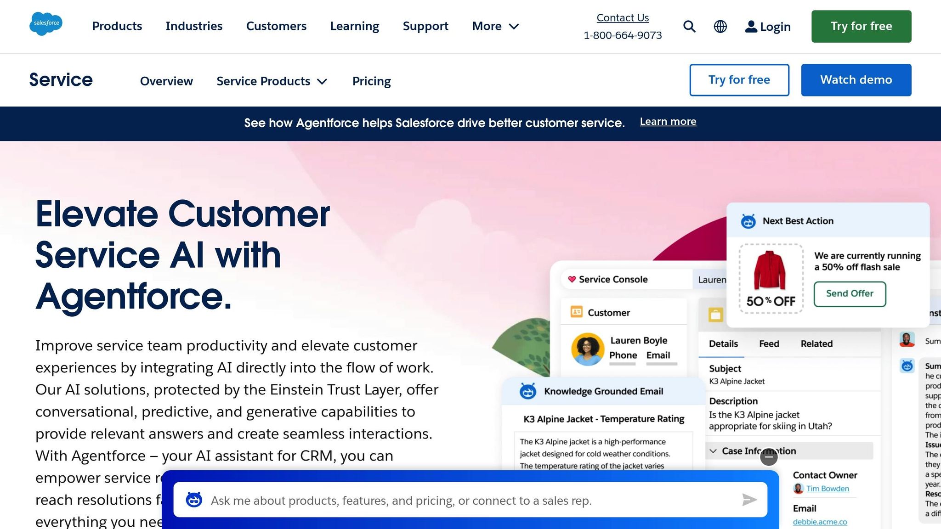Expand the More menu

[x=495, y=26]
